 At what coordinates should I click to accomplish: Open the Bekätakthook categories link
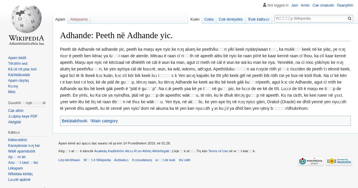[75, 121]
